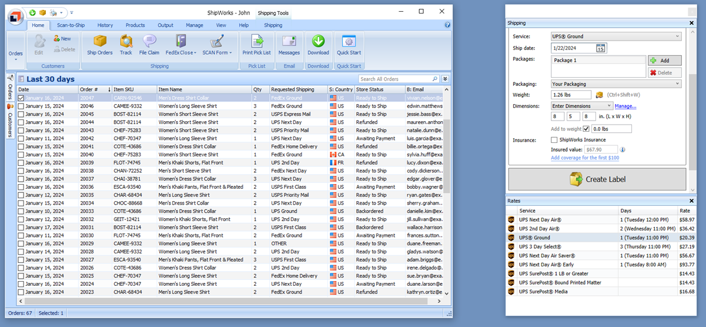
Task: Switch to the Scan-to-Ship ribbon tab
Action: 71,25
